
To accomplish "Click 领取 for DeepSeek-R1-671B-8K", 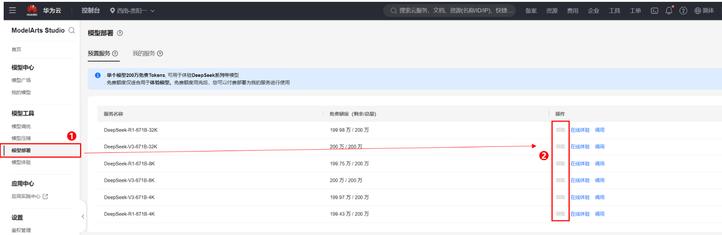I will point(561,164).
